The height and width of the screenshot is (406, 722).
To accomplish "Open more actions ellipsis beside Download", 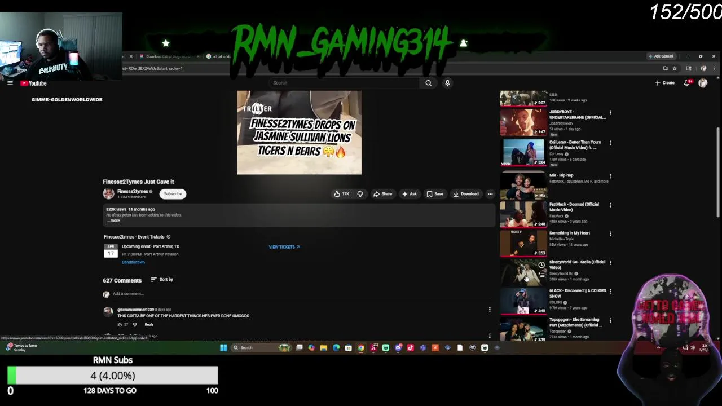I will tap(490, 194).
